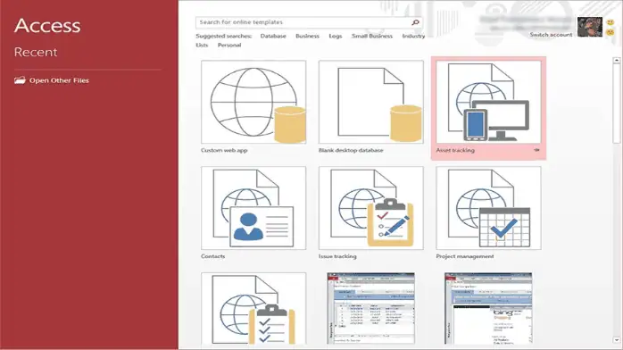Search suggested category Small Business
The height and width of the screenshot is (350, 623).
pos(372,36)
